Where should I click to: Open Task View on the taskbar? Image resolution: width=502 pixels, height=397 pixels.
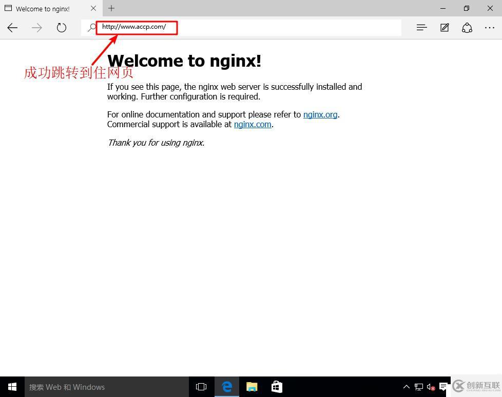click(x=201, y=387)
